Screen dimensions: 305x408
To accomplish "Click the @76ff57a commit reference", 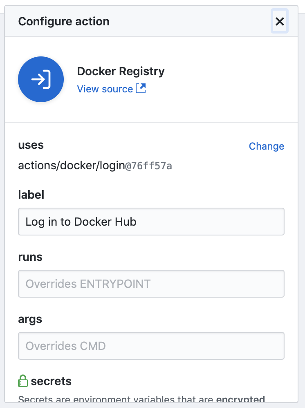I will (148, 166).
